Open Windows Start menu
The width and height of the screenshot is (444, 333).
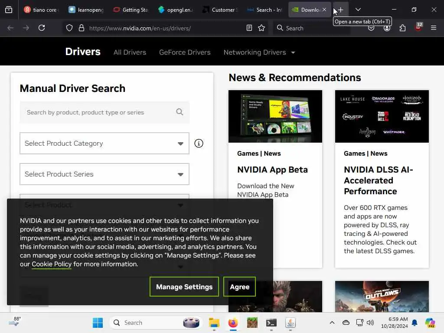(x=98, y=323)
